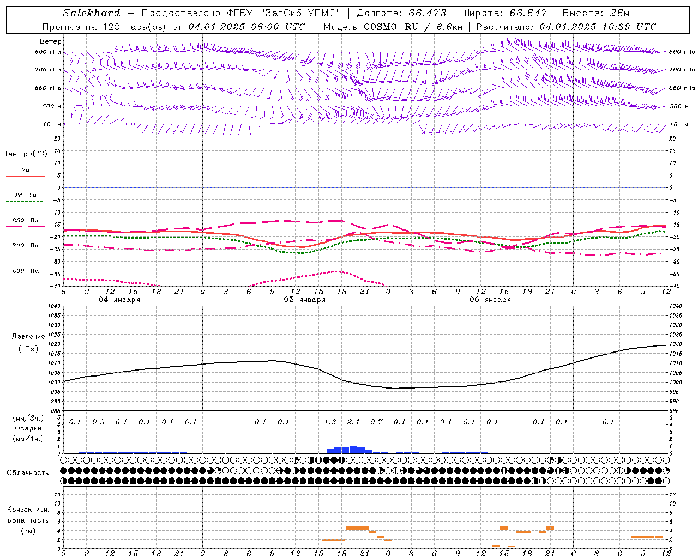The height and width of the screenshot is (558, 698).
Task: Click the 0.7 precipitation amount value
Action: click(x=376, y=422)
